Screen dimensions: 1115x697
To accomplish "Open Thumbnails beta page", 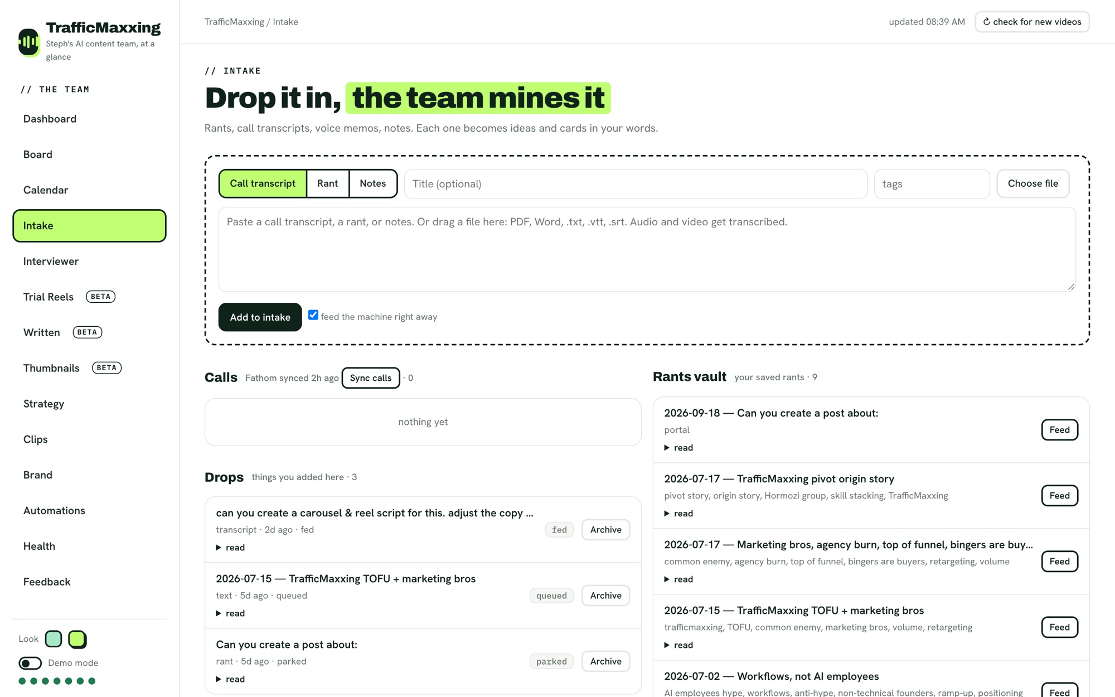I will (x=89, y=368).
